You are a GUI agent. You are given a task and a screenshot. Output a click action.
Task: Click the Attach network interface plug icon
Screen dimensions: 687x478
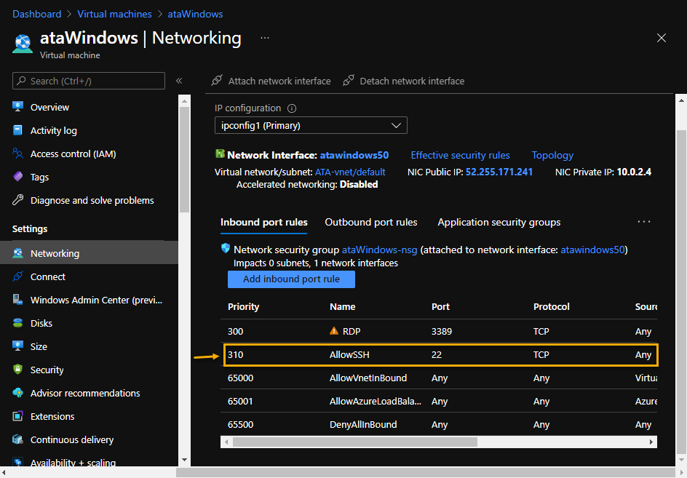click(x=216, y=80)
